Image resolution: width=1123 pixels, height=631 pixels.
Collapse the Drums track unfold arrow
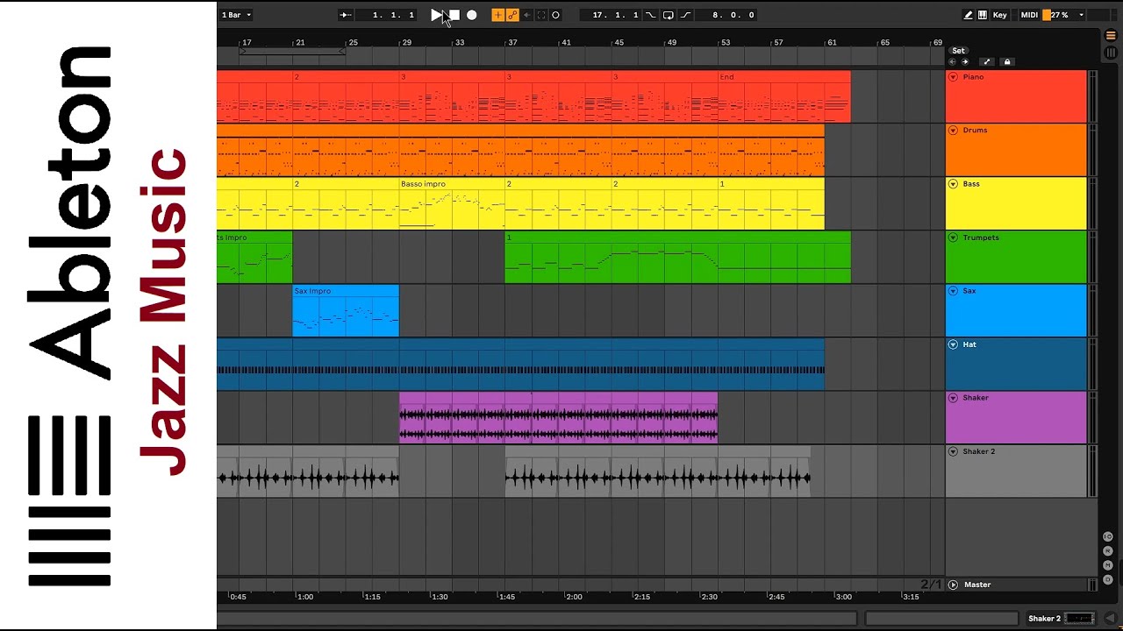tap(954, 131)
